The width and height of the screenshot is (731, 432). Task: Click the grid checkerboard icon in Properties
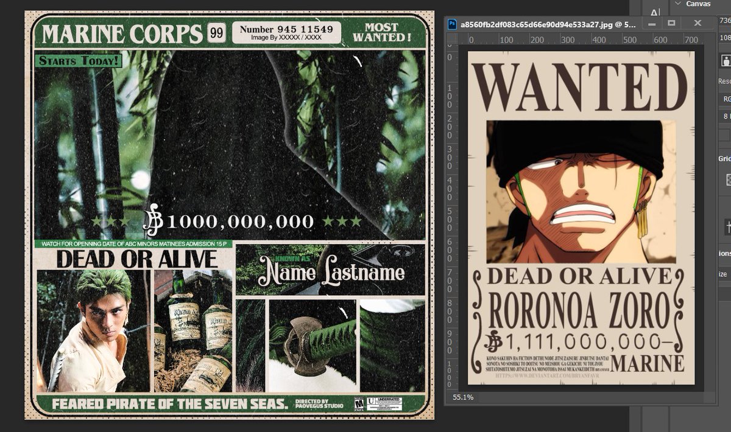point(727,179)
